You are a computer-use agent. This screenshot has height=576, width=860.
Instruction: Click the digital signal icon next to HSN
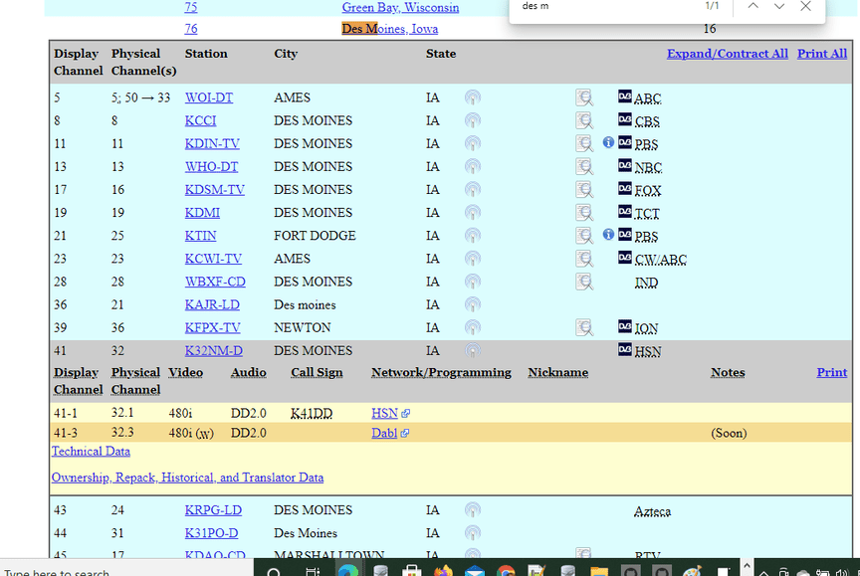click(x=625, y=349)
